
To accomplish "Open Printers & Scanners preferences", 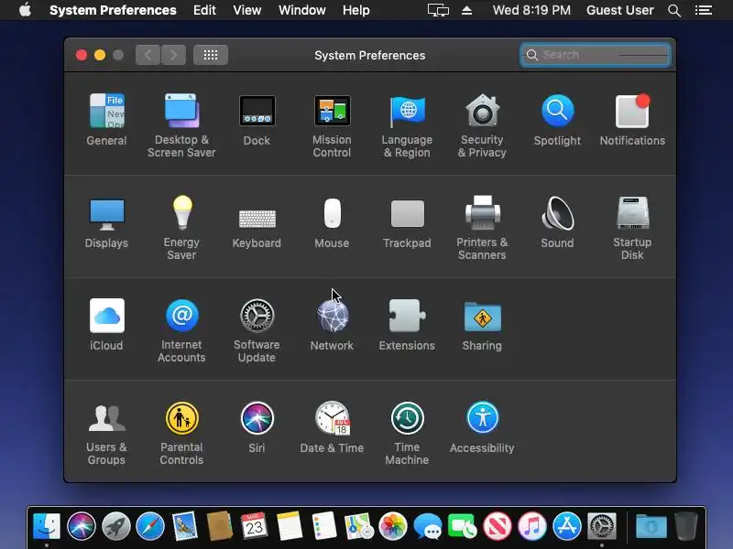I will [482, 228].
